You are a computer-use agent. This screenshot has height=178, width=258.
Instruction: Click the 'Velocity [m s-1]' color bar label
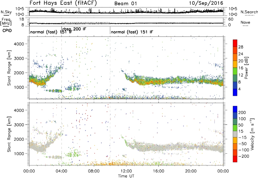tap(252, 134)
